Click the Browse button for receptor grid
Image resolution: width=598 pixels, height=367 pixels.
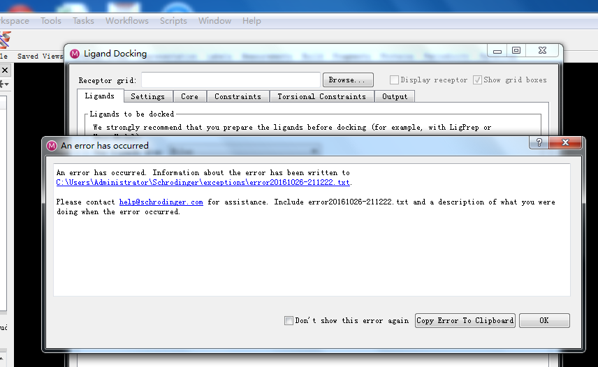[x=348, y=80]
